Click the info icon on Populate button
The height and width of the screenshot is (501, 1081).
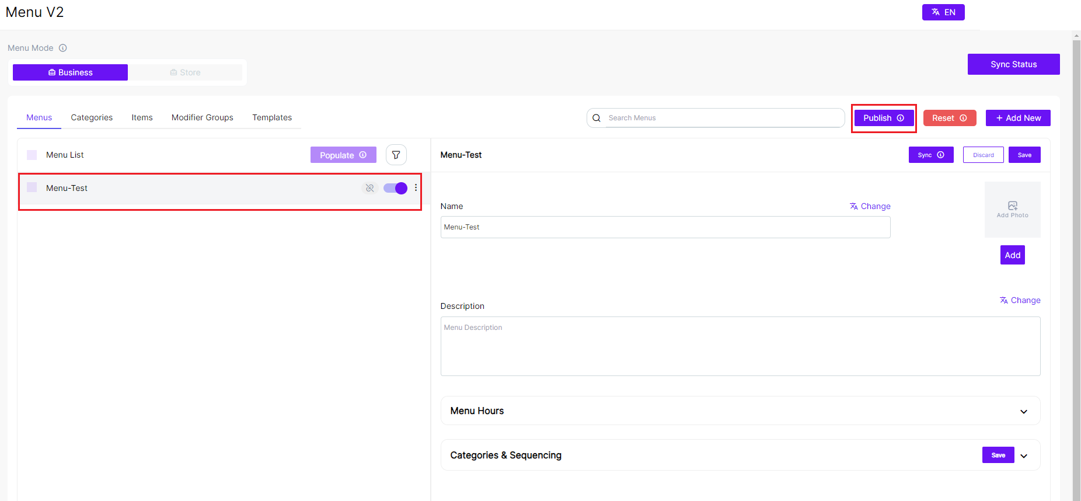(362, 155)
